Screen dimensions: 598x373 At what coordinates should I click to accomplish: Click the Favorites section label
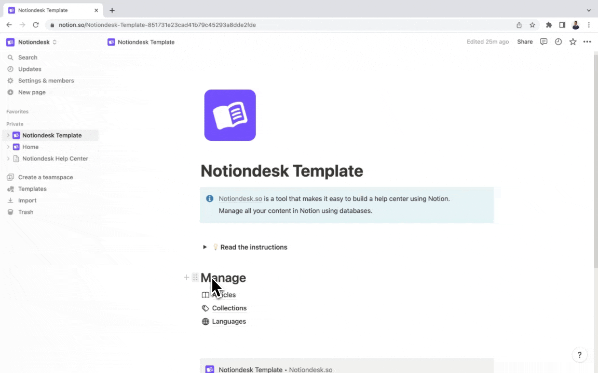pyautogui.click(x=17, y=112)
